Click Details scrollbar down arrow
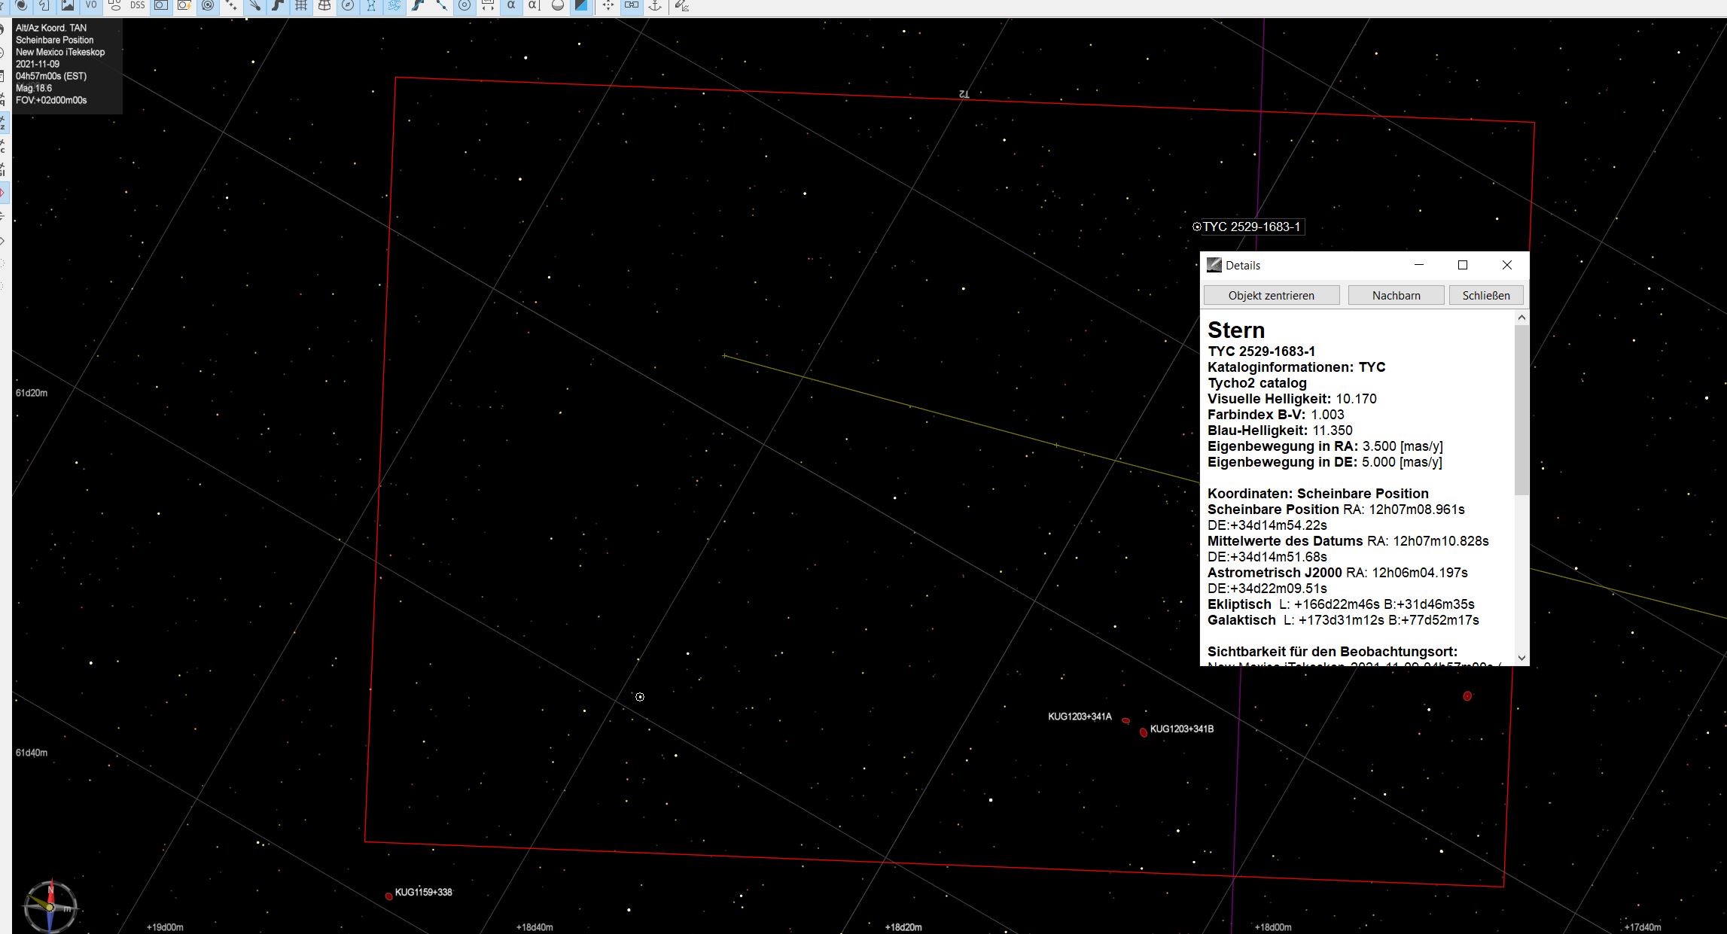This screenshot has height=934, width=1727. click(1521, 658)
